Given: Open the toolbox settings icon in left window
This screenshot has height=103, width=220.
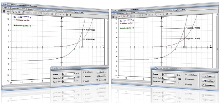Looking at the screenshot, I should [x=24, y=12].
